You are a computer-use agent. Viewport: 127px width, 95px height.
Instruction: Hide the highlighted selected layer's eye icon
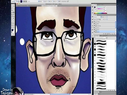94,32
